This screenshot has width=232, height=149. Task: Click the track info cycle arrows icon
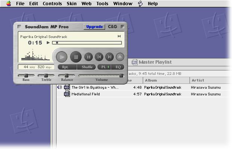click(119, 36)
